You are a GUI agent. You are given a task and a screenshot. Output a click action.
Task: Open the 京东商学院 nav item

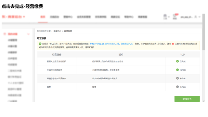click(101, 17)
